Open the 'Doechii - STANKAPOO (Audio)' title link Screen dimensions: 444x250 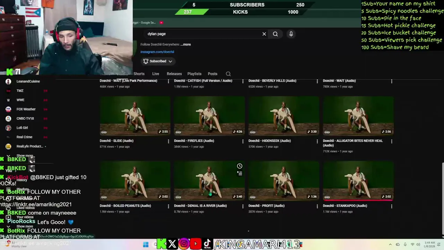point(345,206)
